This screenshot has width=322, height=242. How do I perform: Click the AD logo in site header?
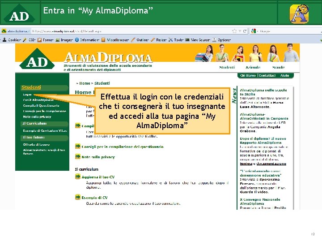(x=37, y=59)
